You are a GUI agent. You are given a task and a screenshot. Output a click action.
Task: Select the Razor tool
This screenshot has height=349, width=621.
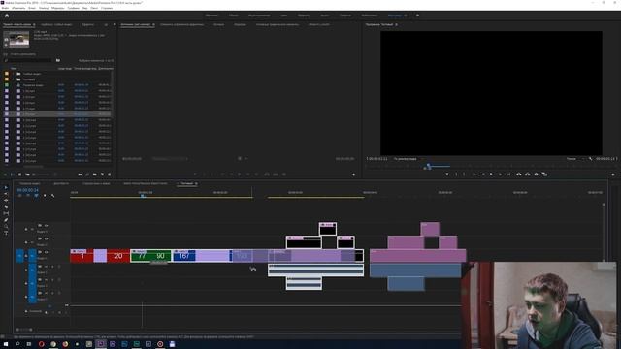pos(6,206)
